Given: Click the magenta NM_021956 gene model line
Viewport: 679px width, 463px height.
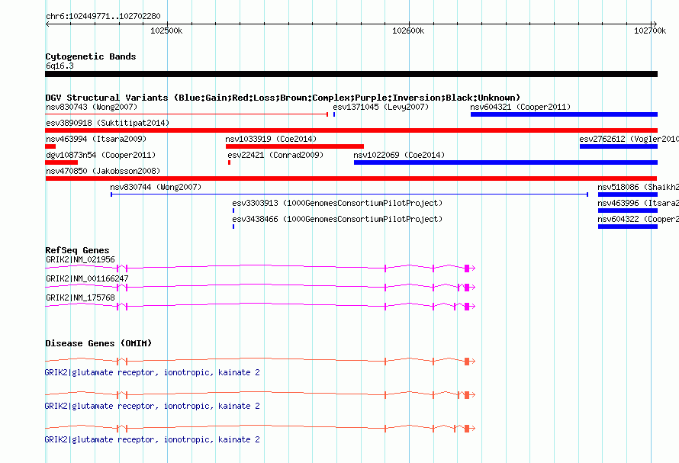Looking at the screenshot, I should click(x=260, y=268).
